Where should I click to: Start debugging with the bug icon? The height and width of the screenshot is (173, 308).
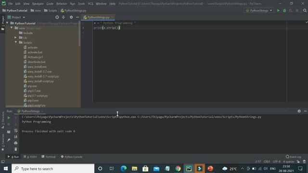coord(284,11)
